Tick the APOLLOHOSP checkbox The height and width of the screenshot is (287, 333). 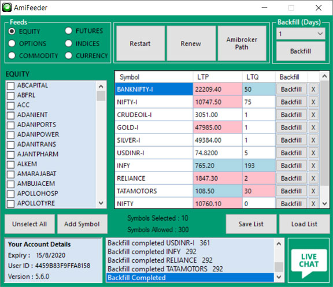tap(10, 194)
